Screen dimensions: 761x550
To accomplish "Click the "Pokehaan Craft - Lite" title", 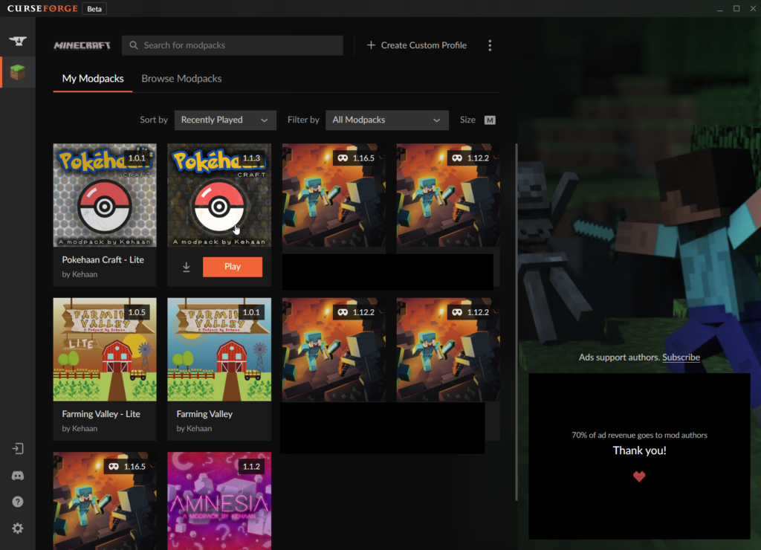I will click(103, 259).
